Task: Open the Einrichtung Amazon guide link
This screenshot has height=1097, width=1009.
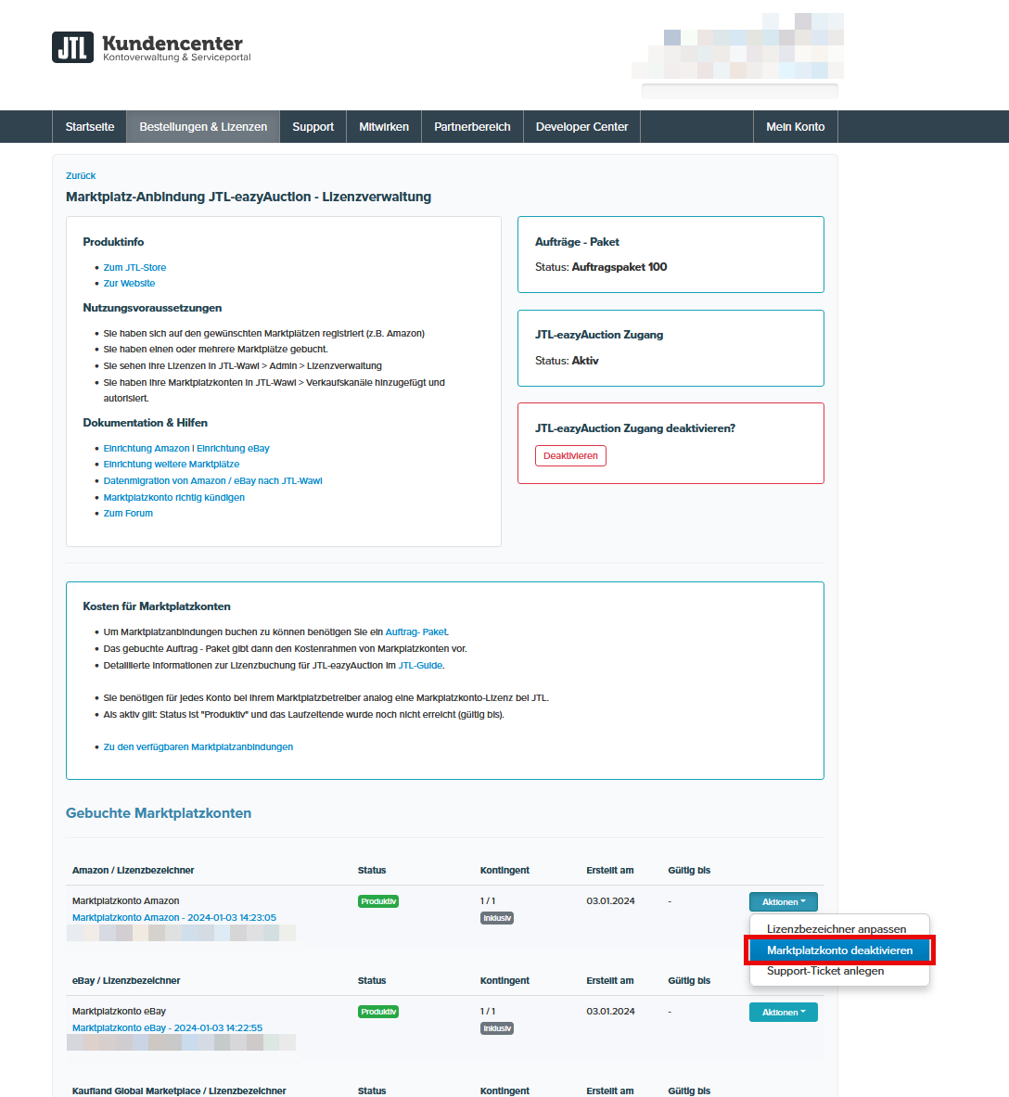Action: click(x=147, y=449)
